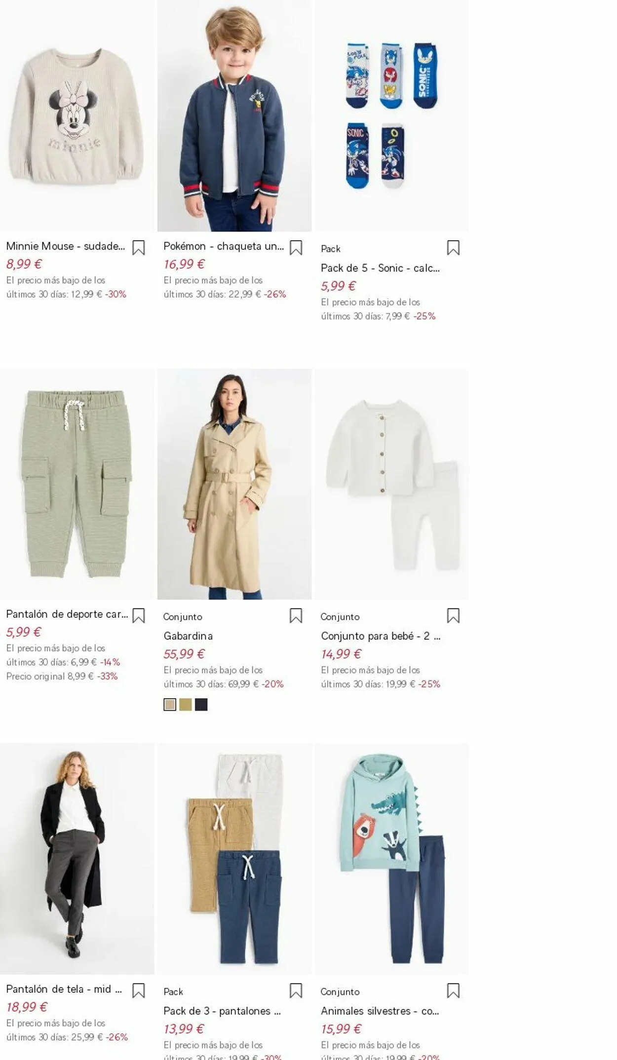The width and height of the screenshot is (617, 1060).
Task: Save the Pokémon jacket to wishlist
Action: [x=296, y=248]
